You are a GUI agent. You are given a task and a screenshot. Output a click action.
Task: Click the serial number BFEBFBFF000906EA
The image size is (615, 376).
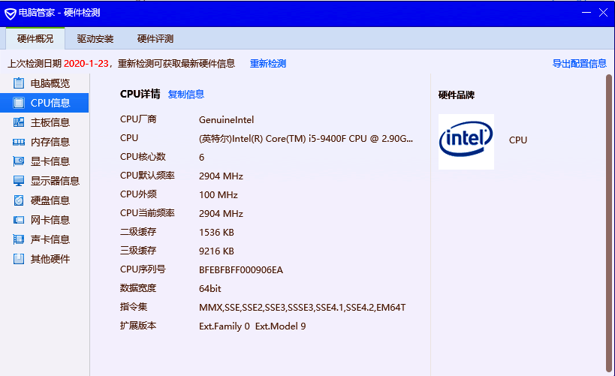point(241,269)
